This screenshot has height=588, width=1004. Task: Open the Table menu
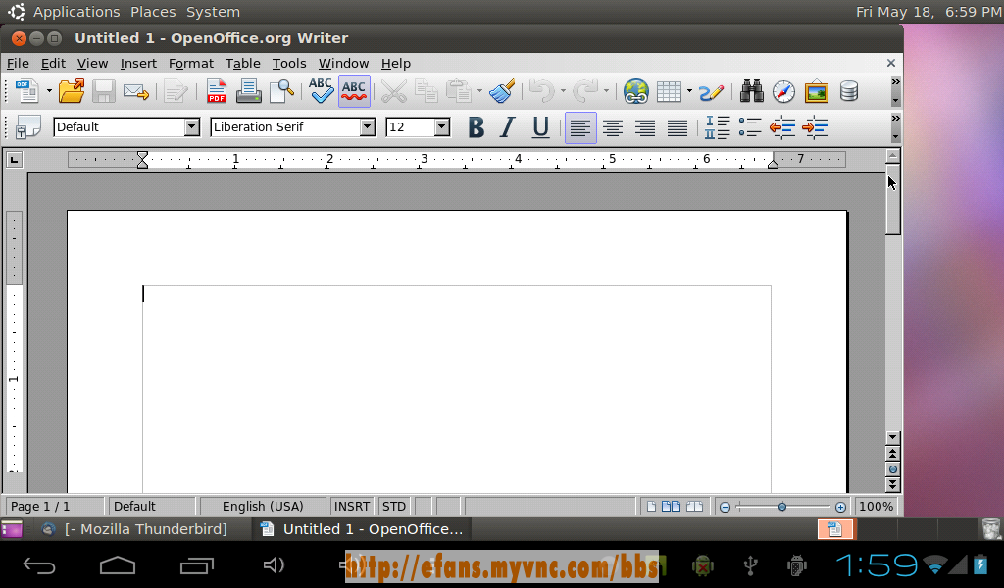click(x=243, y=64)
